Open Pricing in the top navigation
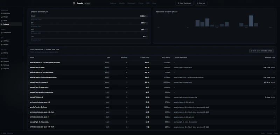 (141, 3)
